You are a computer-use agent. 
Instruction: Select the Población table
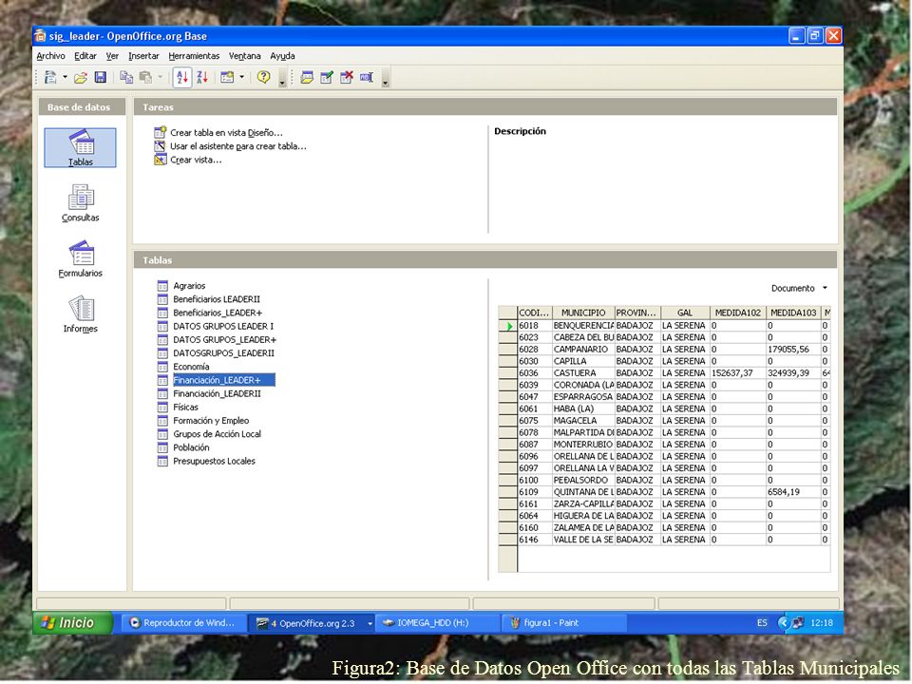(183, 447)
